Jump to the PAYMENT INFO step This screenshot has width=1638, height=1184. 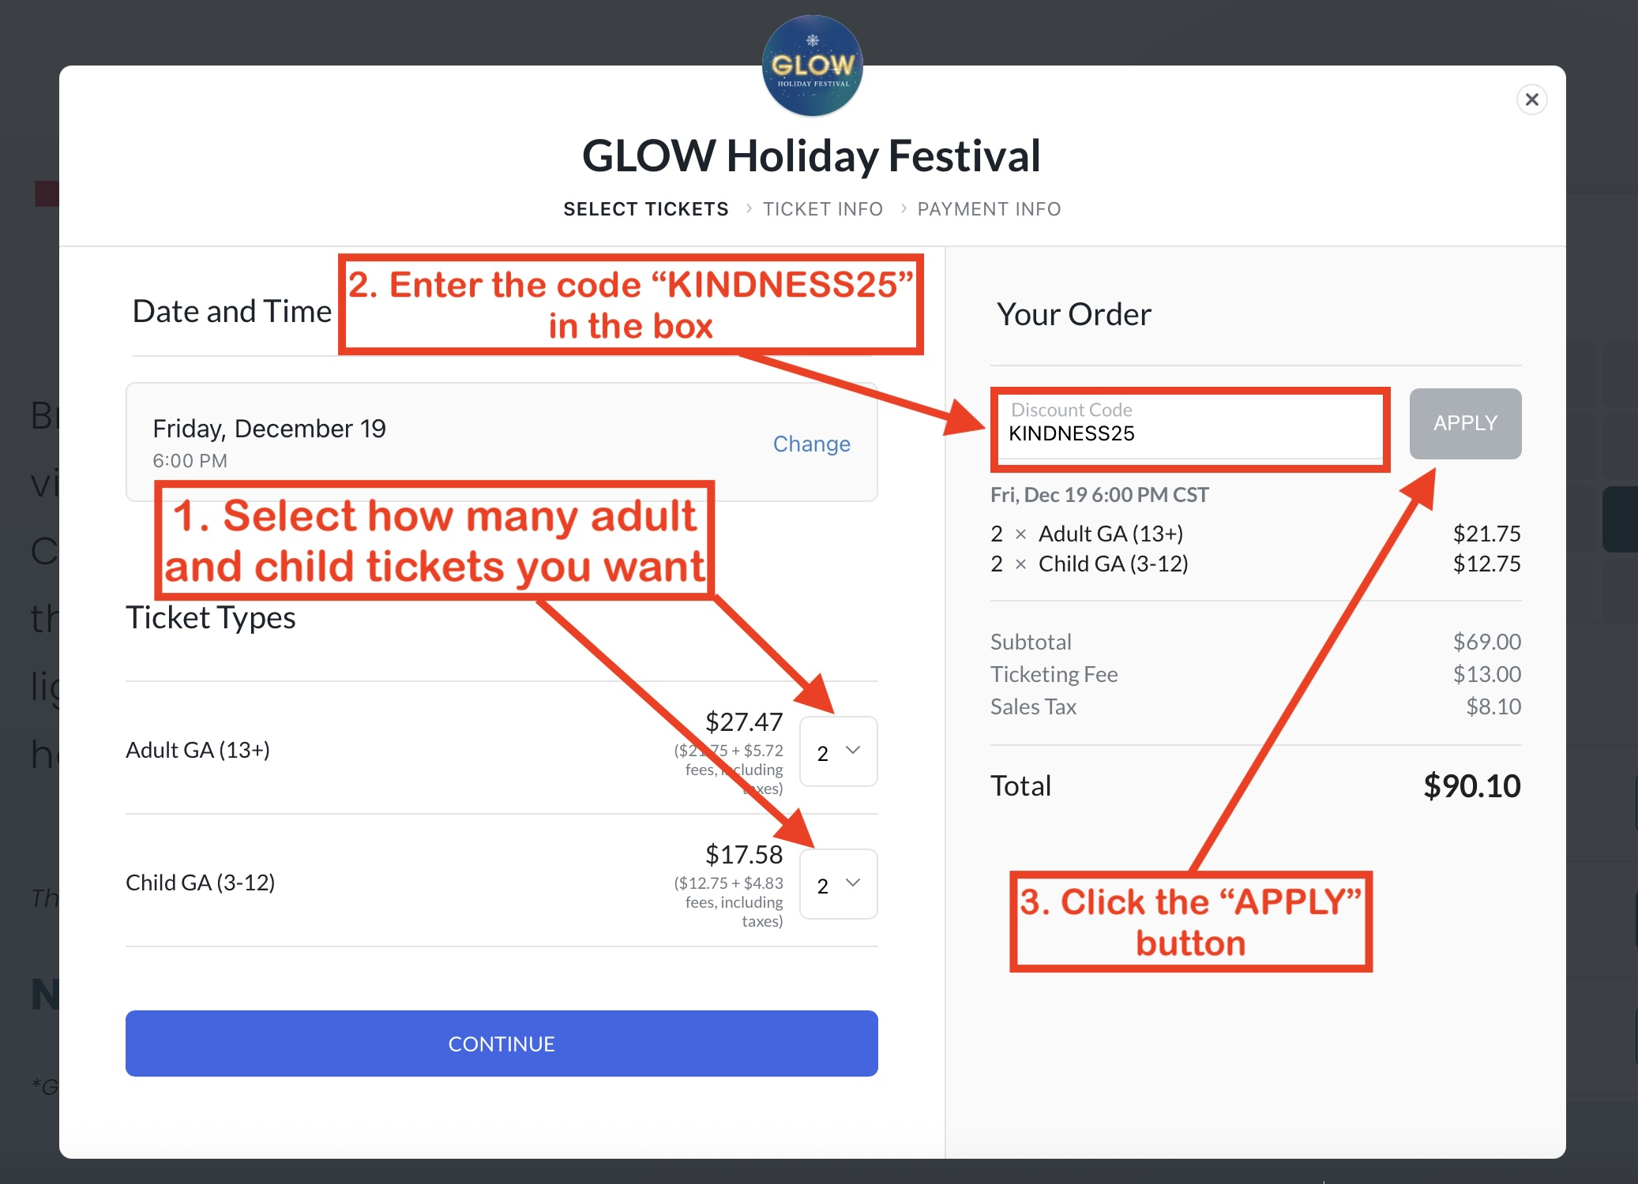point(989,209)
